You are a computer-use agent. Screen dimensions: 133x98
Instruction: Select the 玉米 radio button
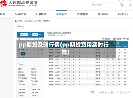pos(32,75)
